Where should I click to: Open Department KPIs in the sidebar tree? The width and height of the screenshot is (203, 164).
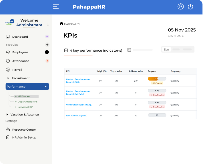pyautogui.click(x=27, y=102)
